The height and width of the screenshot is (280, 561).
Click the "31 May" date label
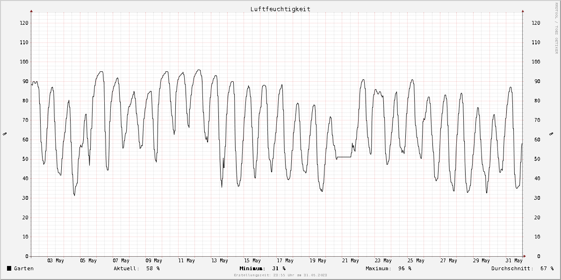[514, 260]
